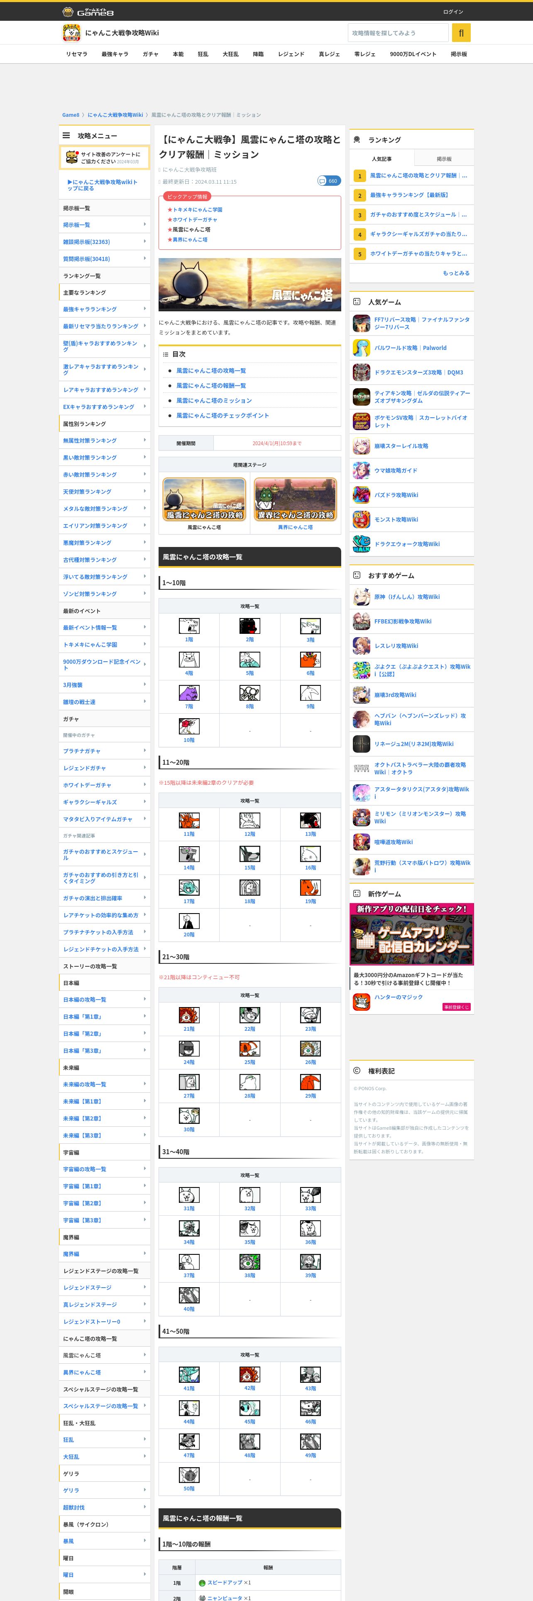533x1601 pixels.
Task: Expand 暴風 sidebar arrow
Action: click(144, 1541)
